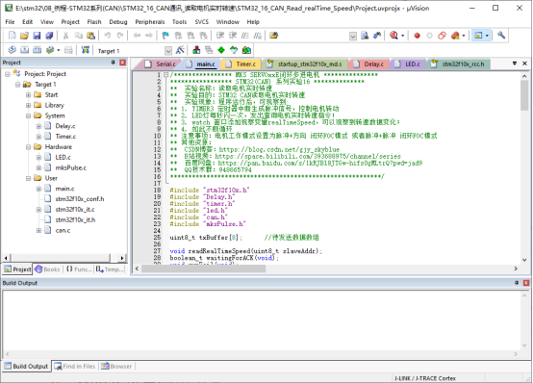
Task: Click the Rebuild all target files icon
Action: point(38,50)
